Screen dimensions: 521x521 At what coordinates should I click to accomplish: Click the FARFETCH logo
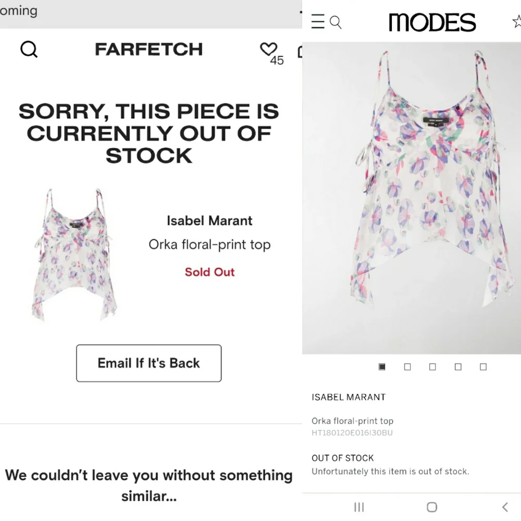point(149,49)
